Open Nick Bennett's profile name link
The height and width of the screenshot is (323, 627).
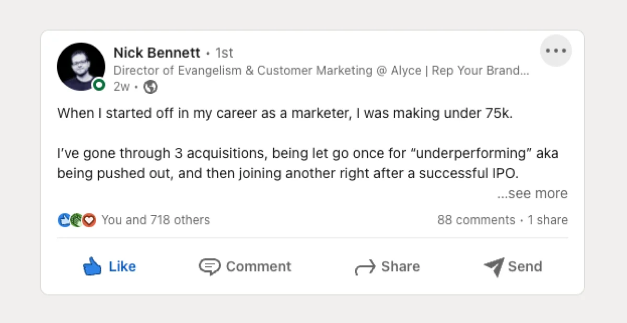[x=157, y=53]
